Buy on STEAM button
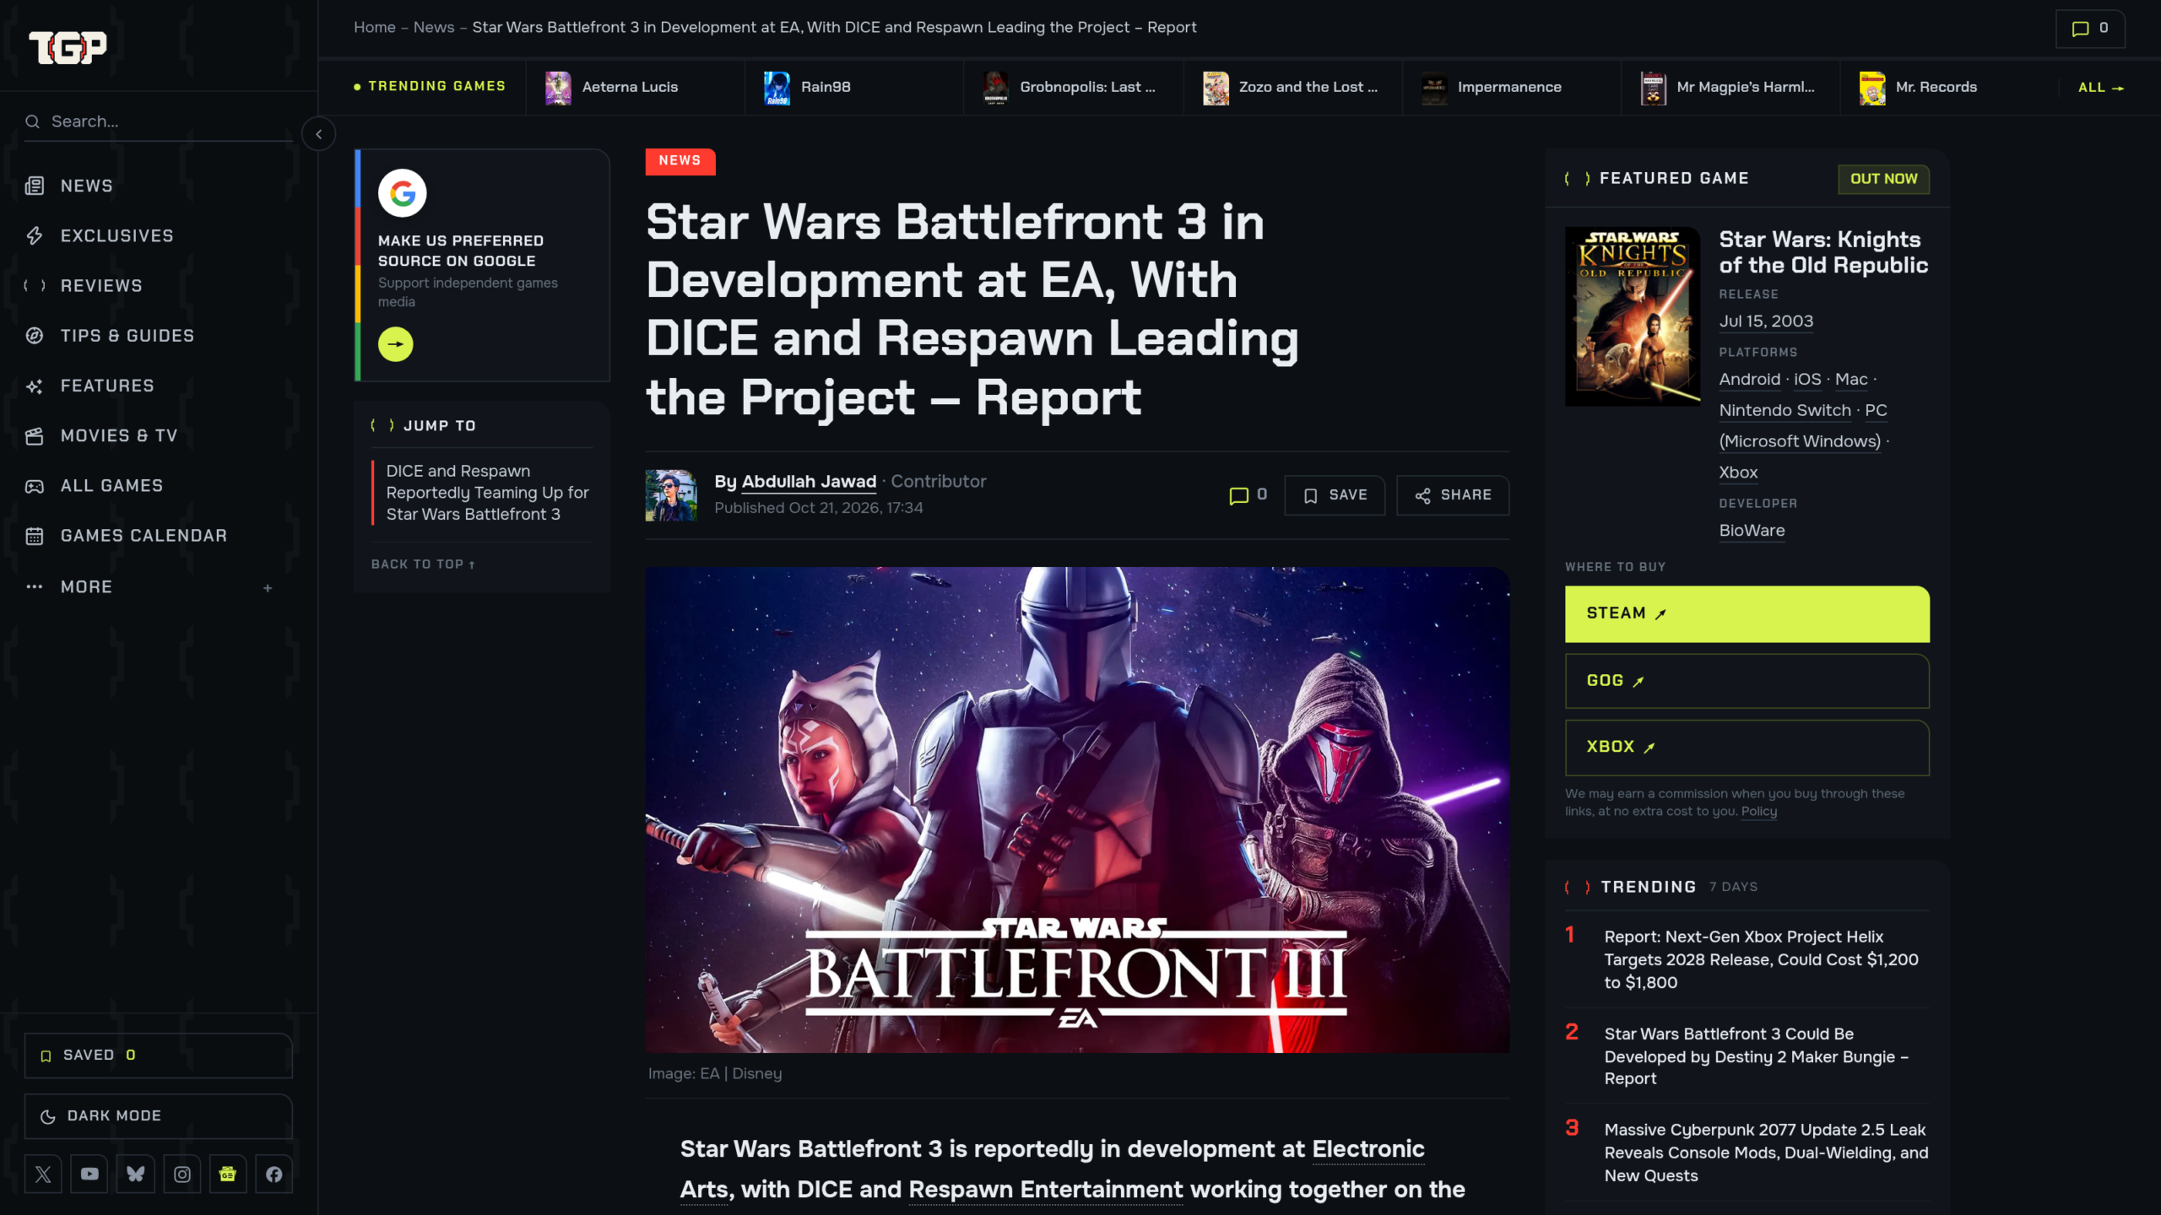2161x1215 pixels. [1747, 614]
